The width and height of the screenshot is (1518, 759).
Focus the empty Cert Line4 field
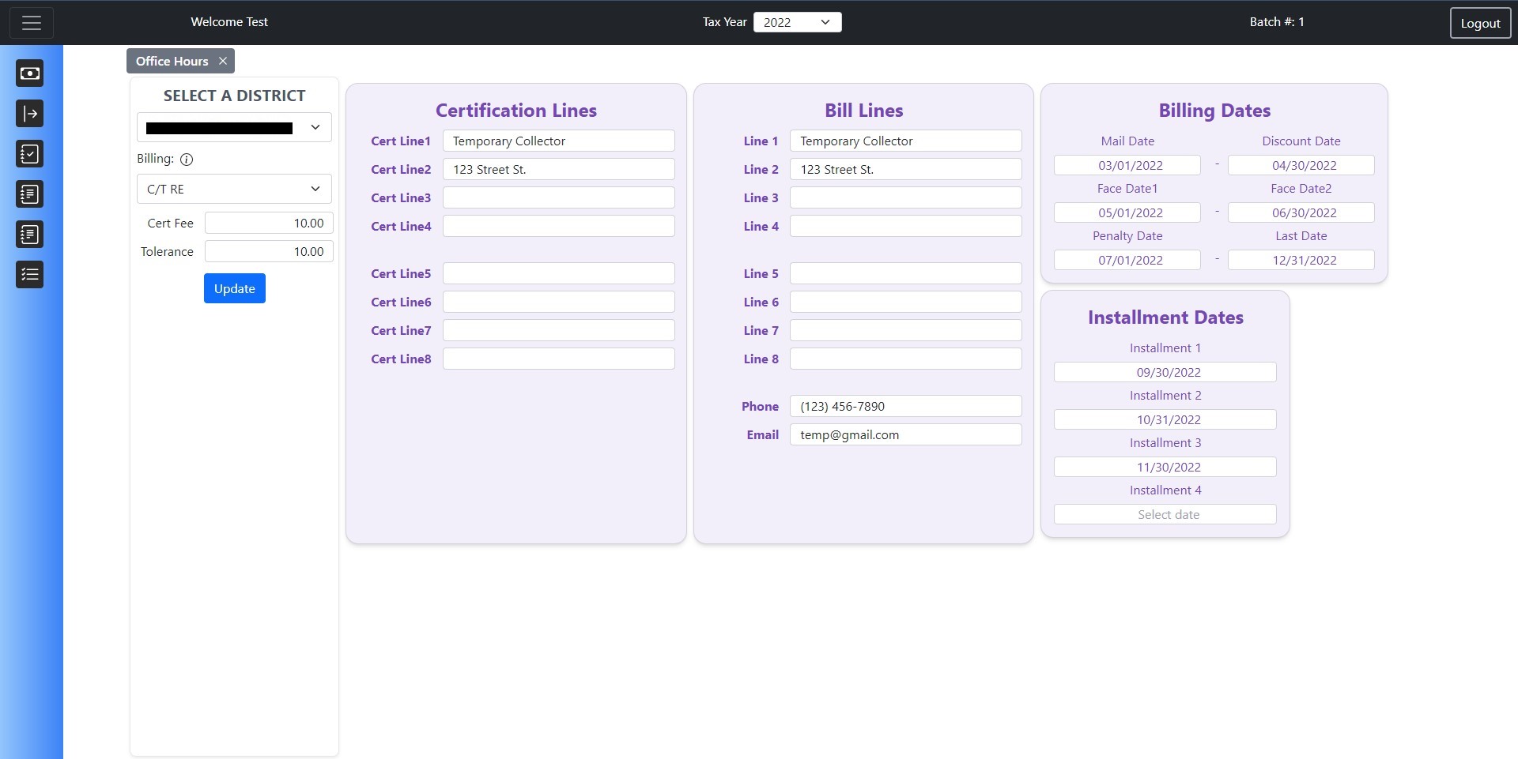coord(559,226)
